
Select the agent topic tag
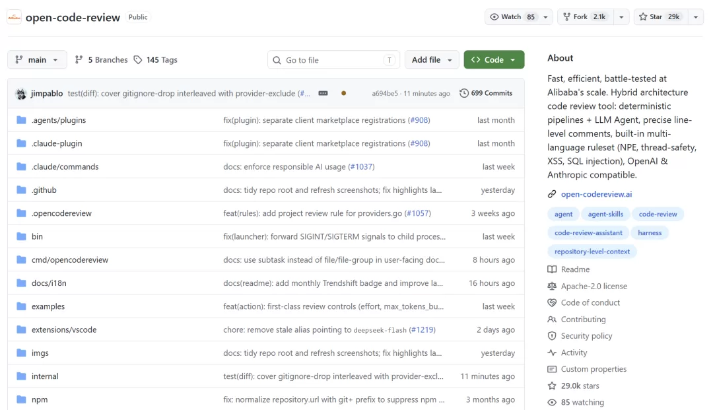point(563,214)
